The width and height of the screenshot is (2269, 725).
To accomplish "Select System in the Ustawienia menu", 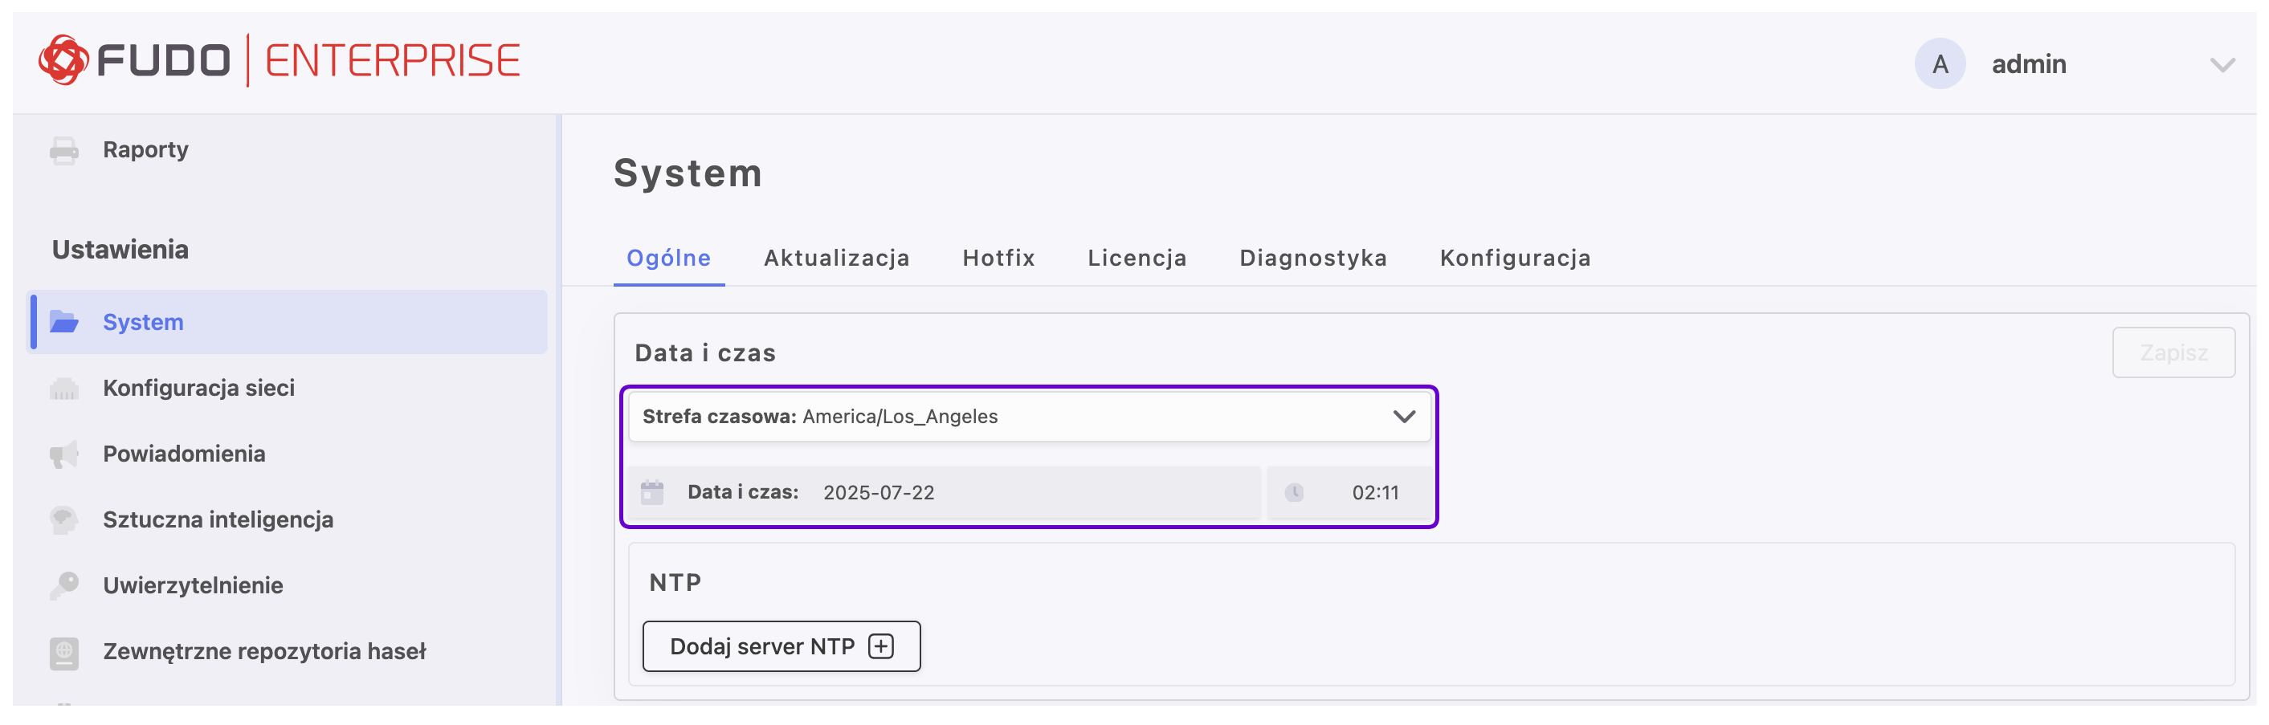I will [289, 323].
